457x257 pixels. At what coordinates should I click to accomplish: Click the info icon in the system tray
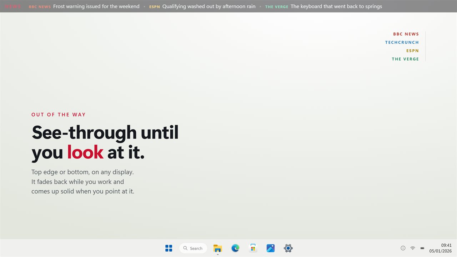(x=403, y=248)
